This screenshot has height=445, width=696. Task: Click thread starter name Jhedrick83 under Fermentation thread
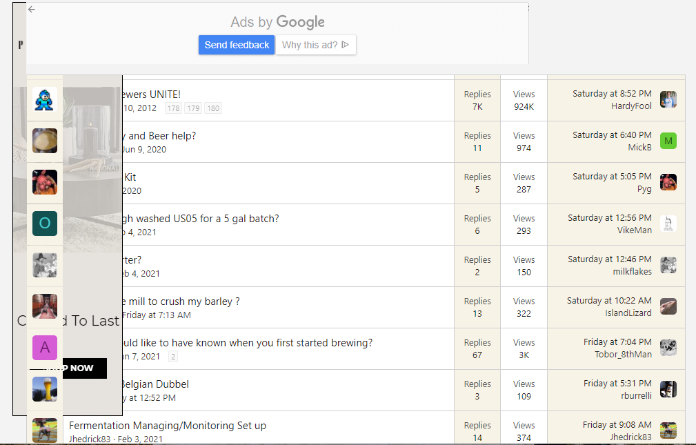point(90,439)
